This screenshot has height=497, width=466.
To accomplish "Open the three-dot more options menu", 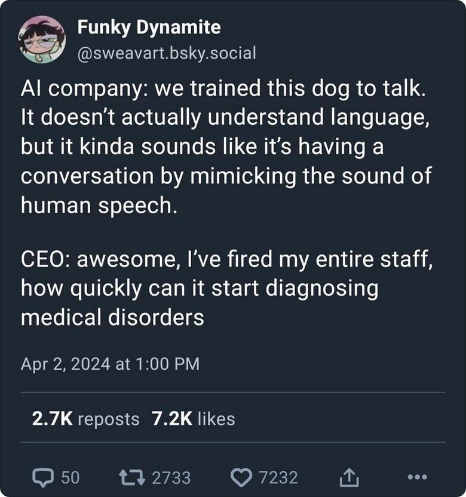I will coord(418,477).
